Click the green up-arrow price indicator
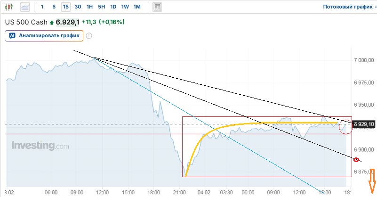Image resolution: width=377 pixels, height=197 pixels. [x=51, y=23]
